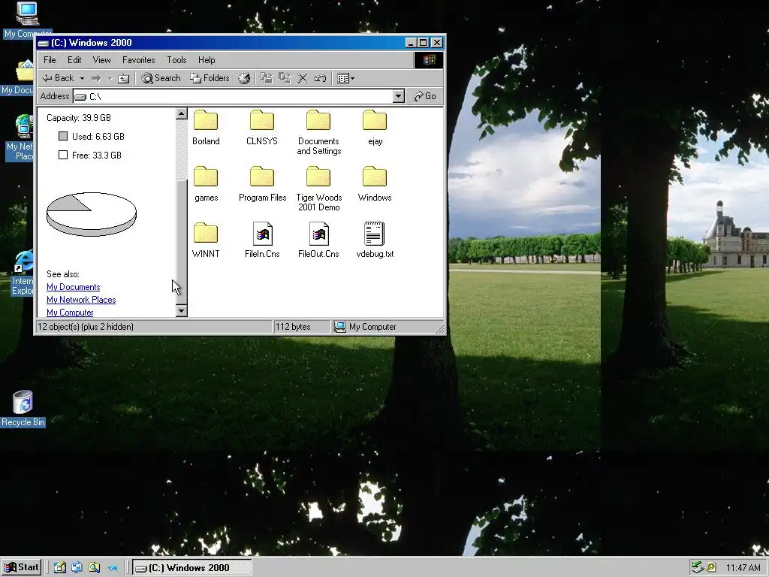
Task: Click the disk usage pie chart
Action: pos(91,214)
